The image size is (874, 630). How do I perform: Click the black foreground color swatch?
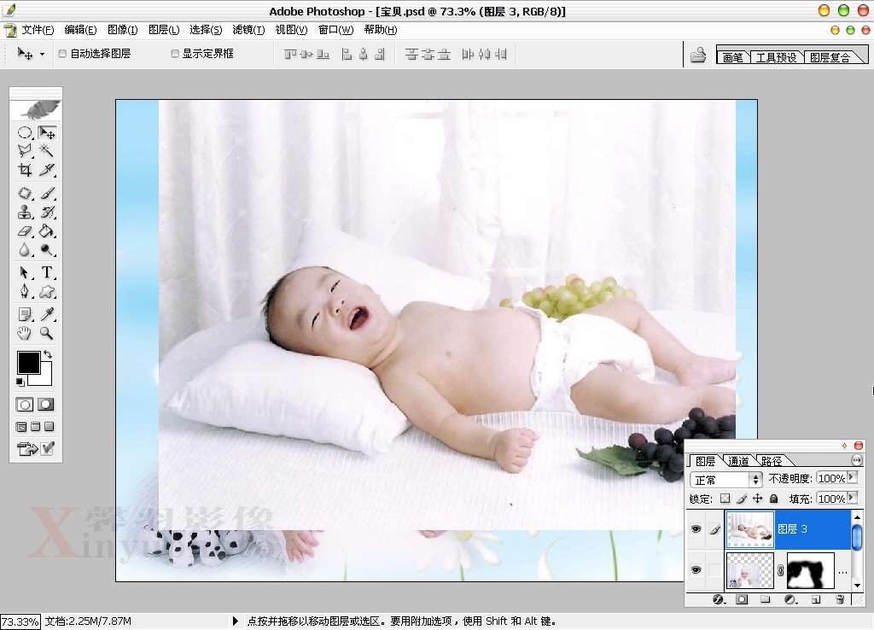click(28, 363)
